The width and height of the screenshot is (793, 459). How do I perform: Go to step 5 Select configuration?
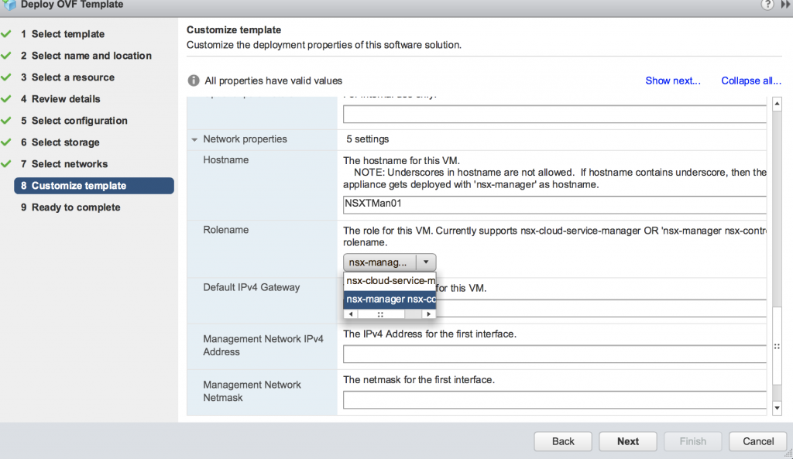74,121
